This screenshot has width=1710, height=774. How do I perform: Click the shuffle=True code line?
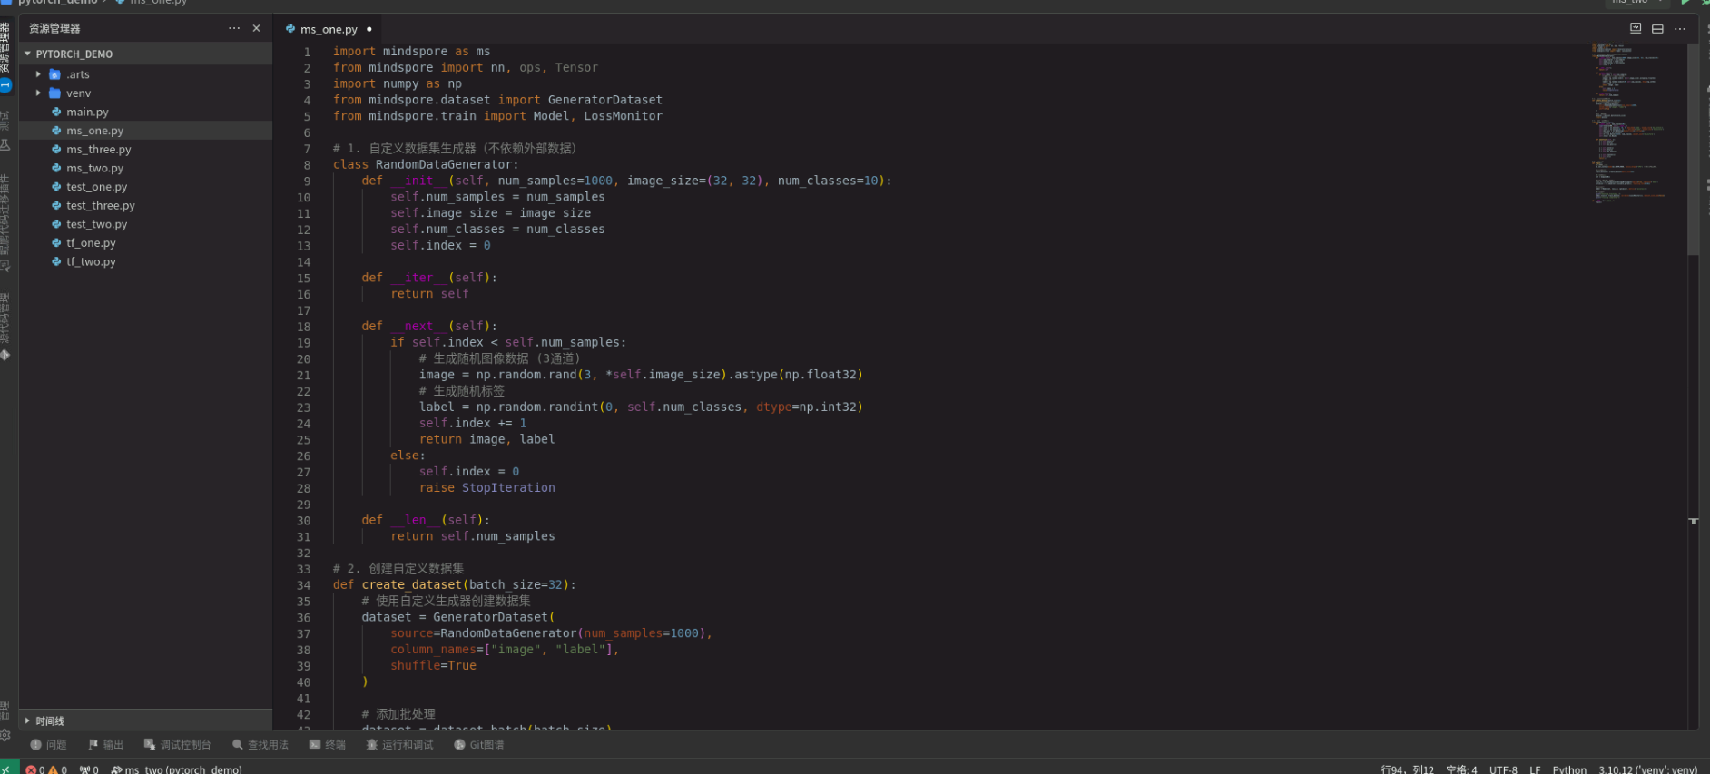(433, 665)
